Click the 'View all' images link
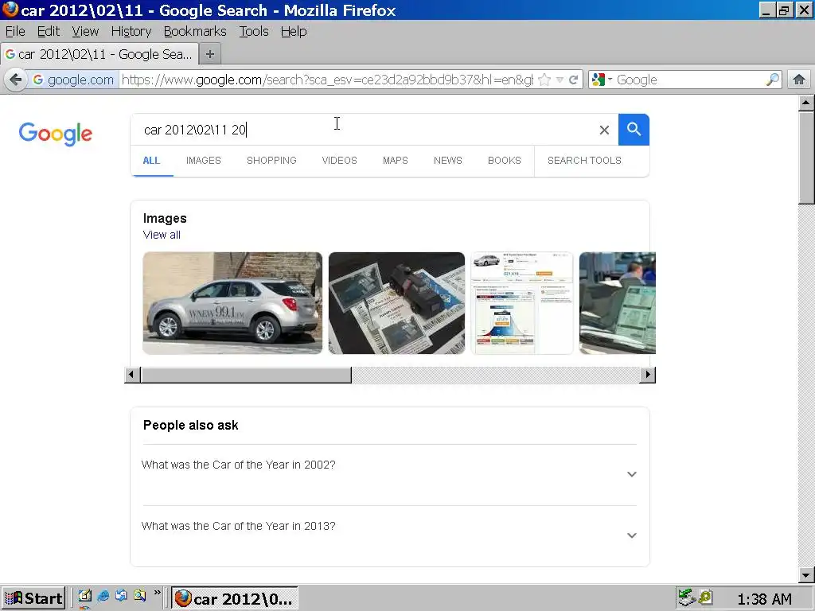The height and width of the screenshot is (611, 815). [162, 235]
